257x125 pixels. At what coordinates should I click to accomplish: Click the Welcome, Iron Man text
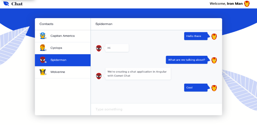tap(226, 3)
